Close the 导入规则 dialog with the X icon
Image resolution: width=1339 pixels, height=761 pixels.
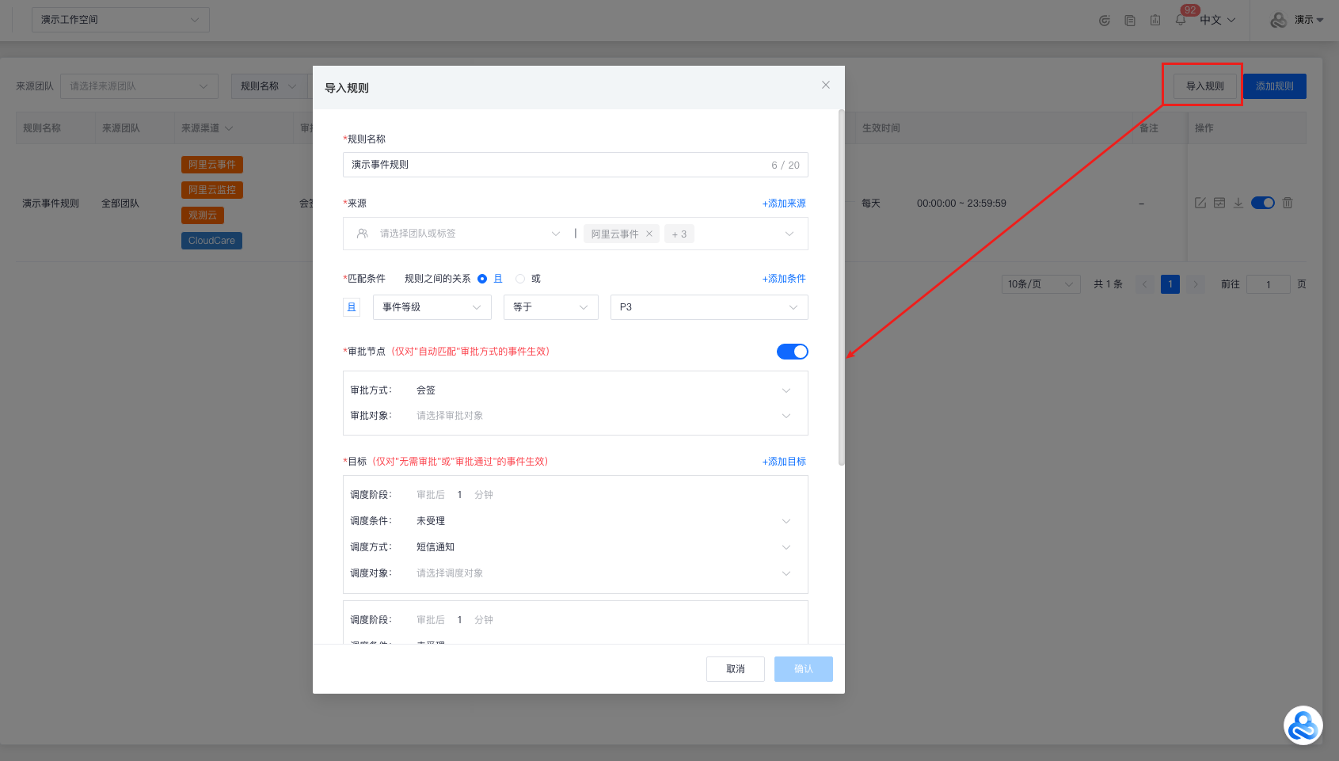click(825, 85)
